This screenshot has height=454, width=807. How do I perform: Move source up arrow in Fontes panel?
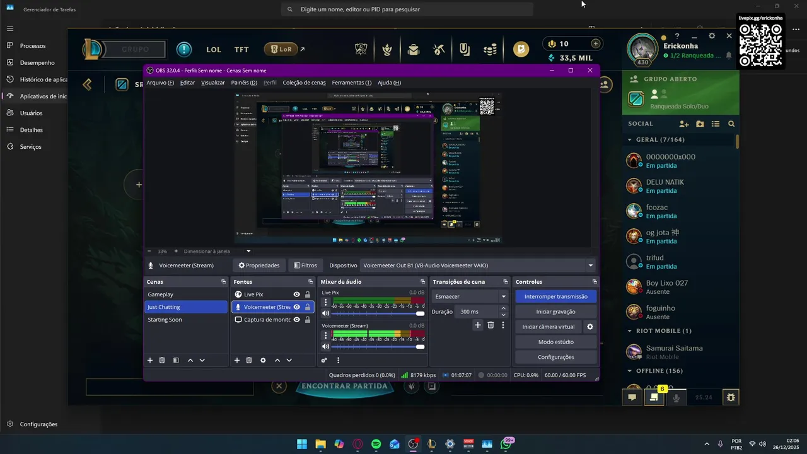pyautogui.click(x=277, y=360)
